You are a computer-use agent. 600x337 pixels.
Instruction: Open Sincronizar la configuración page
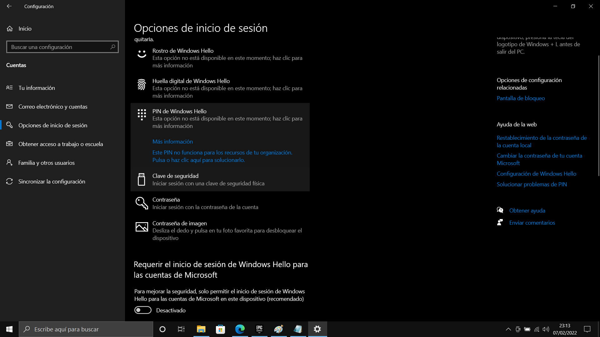point(52,182)
